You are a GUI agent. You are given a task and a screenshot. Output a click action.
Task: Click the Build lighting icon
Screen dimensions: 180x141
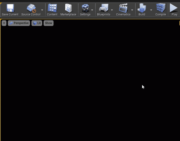[142, 8]
